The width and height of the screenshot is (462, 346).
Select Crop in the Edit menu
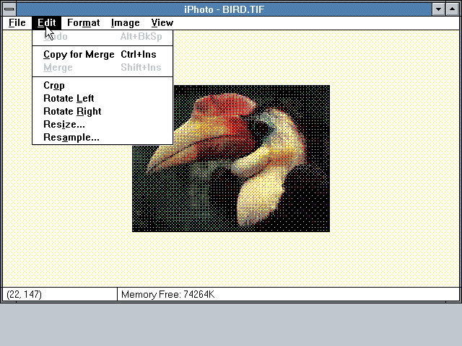tap(103, 85)
